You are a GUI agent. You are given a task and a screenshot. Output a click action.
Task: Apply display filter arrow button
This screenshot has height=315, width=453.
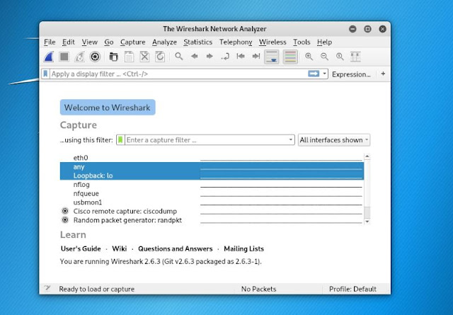pos(314,74)
